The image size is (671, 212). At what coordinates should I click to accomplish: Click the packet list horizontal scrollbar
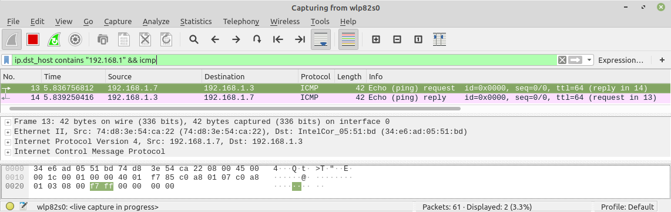tap(231, 109)
